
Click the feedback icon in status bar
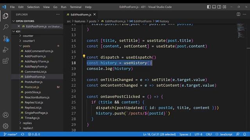238,134
